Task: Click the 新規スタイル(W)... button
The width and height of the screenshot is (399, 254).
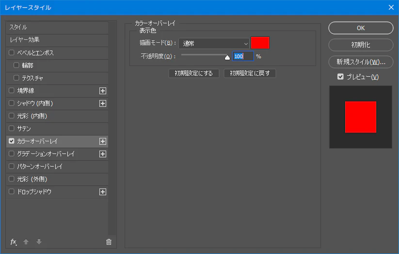Action: [361, 62]
